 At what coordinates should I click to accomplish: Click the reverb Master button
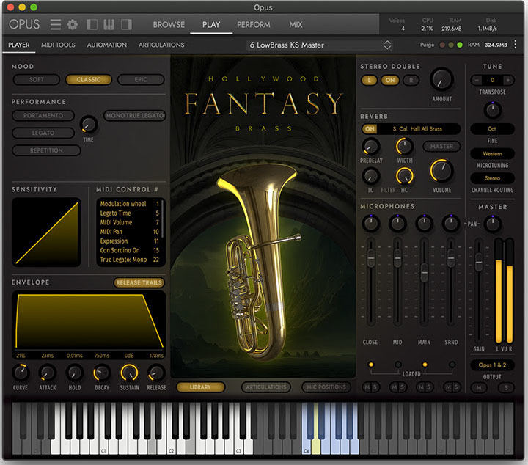click(441, 147)
